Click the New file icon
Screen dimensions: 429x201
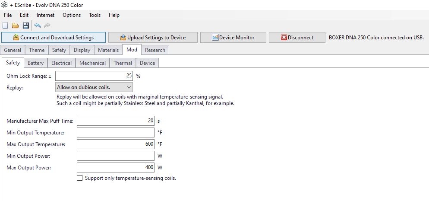[x=5, y=26]
